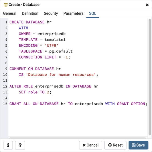Viewport: 152px width, 152px height.
Task: Click 'TEMPLATE = template1' line
Action: [x=42, y=39]
